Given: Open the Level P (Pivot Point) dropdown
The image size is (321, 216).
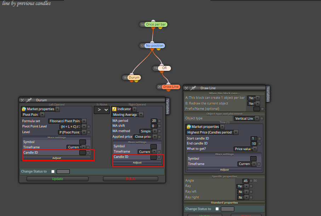Looking at the screenshot, I should 84,132.
